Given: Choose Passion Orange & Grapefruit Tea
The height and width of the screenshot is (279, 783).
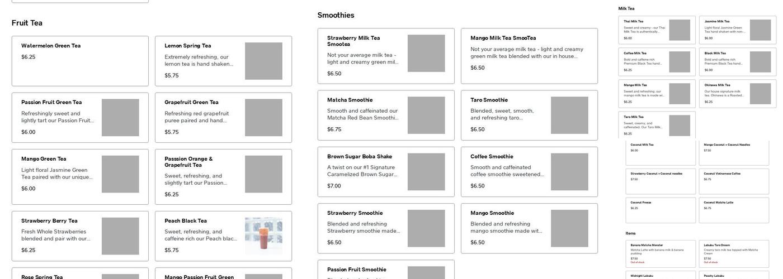Looking at the screenshot, I should point(223,176).
